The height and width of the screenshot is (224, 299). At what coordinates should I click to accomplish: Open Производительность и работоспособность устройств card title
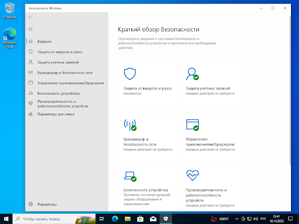click(206, 195)
